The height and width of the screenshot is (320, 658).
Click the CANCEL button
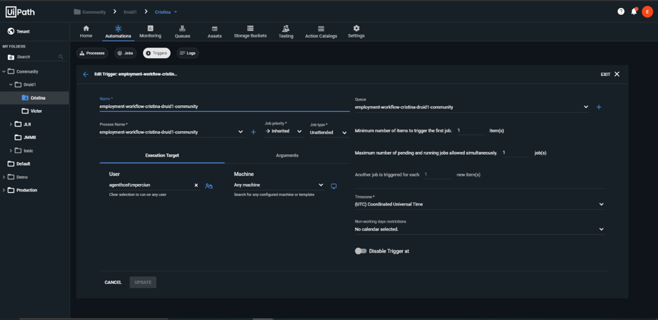113,282
